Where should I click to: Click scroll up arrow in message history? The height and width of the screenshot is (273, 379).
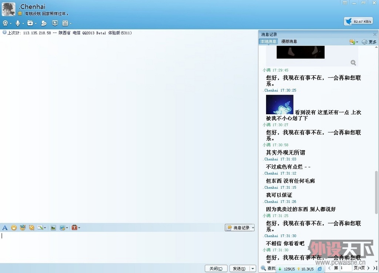376,47
